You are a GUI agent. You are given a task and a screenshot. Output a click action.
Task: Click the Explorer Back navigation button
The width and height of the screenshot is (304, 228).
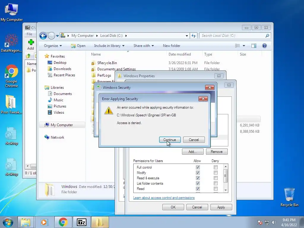(43, 36)
